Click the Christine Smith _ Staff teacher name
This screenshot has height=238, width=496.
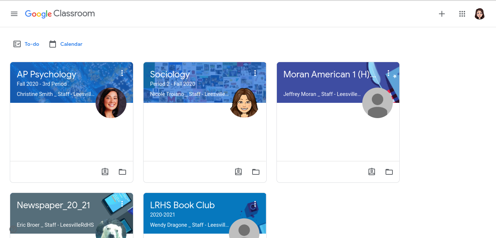(x=56, y=94)
